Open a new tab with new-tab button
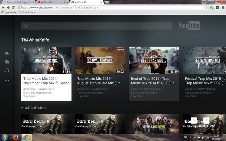The width and height of the screenshot is (226, 141). pyautogui.click(x=107, y=2)
